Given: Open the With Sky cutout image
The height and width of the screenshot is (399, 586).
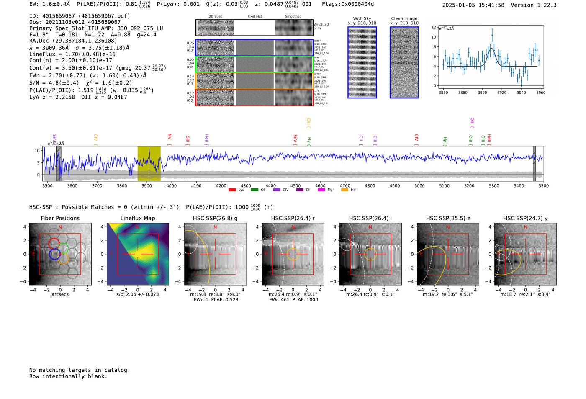Looking at the screenshot, I should 362,62.
